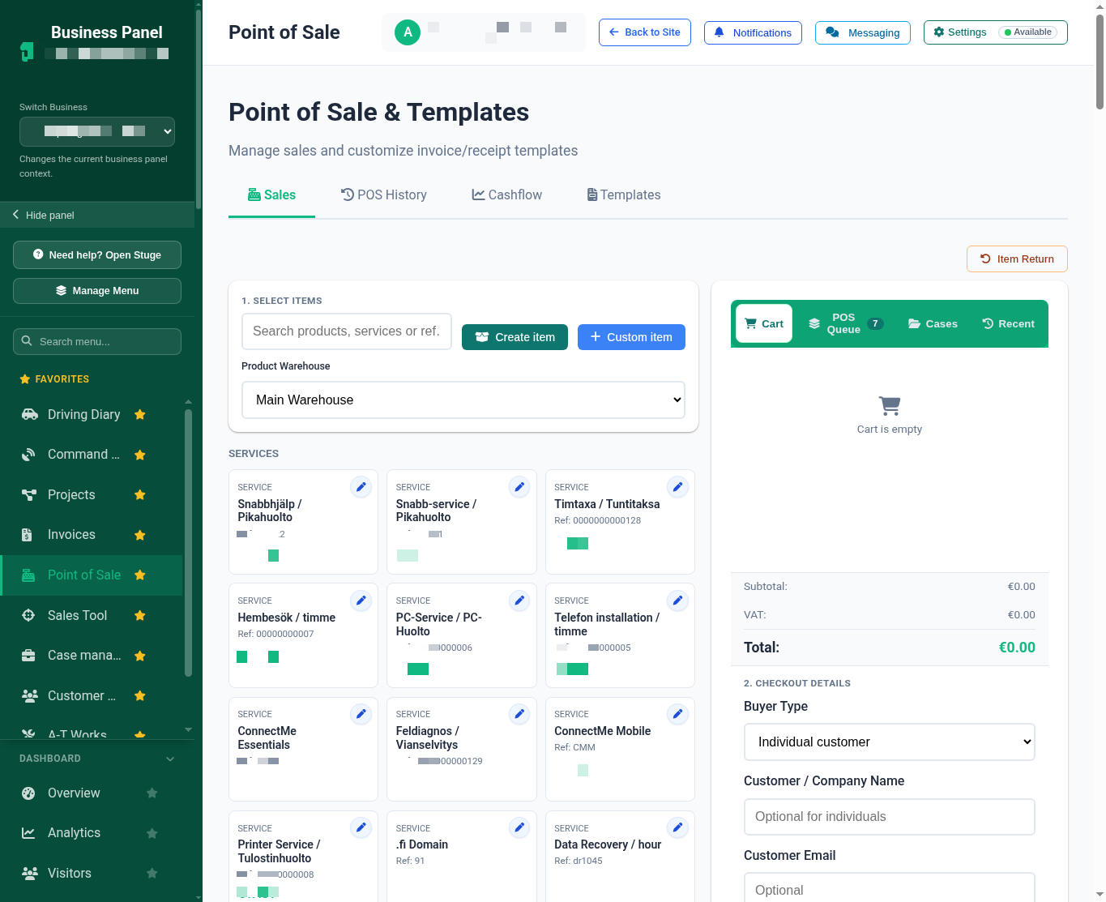Edit the Timtaxa / Tuntitaksa service pencil icon
The height and width of the screenshot is (902, 1106).
677,487
